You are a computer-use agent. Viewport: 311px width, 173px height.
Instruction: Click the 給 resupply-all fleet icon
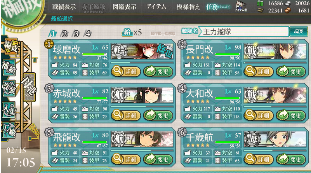pyautogui.click(x=127, y=32)
